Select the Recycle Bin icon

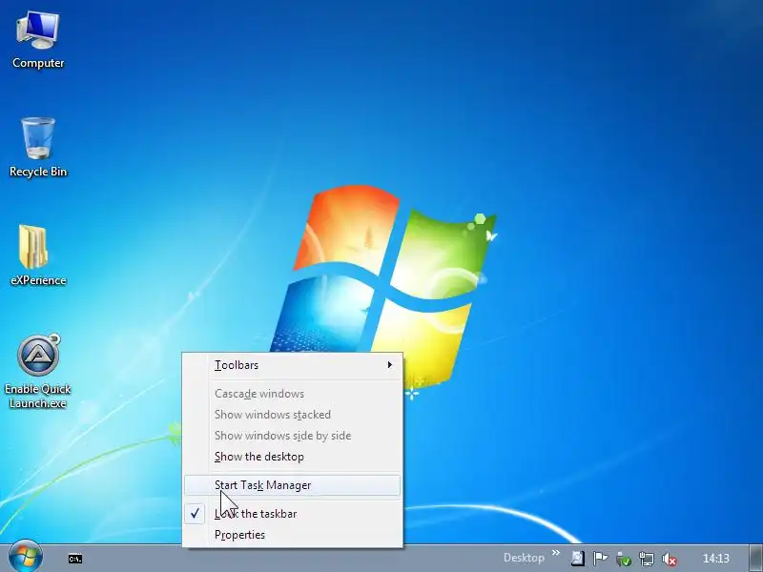(38, 148)
